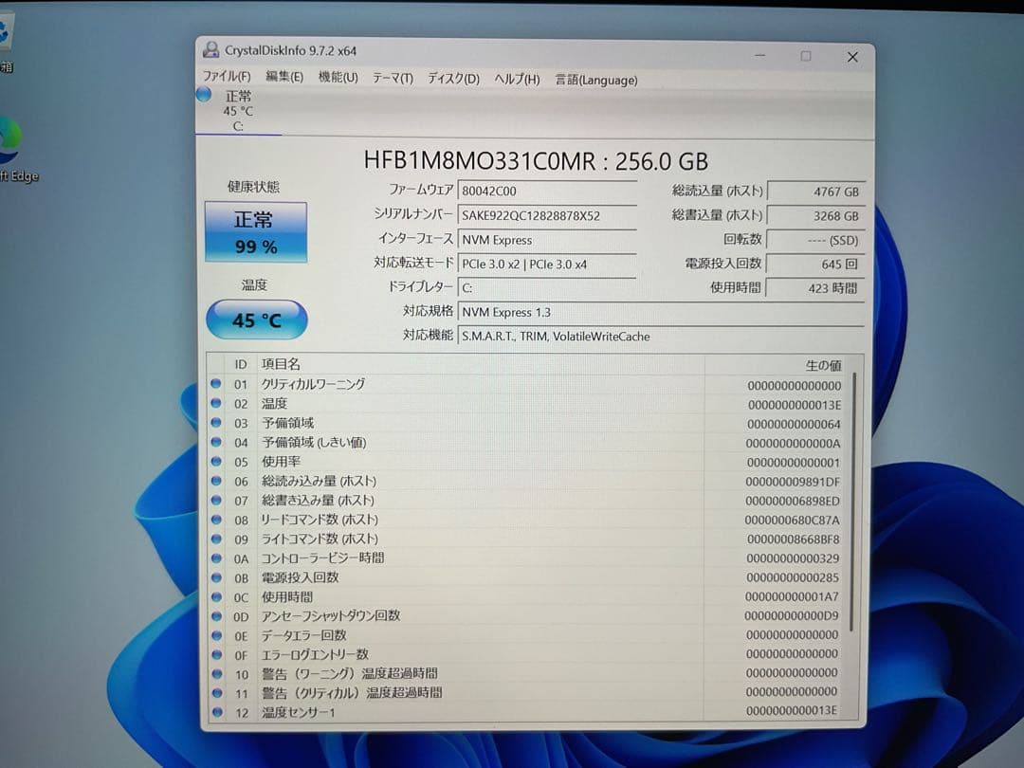Open the ヘルプ(H) menu
Viewport: 1024px width, 768px height.
coord(514,80)
